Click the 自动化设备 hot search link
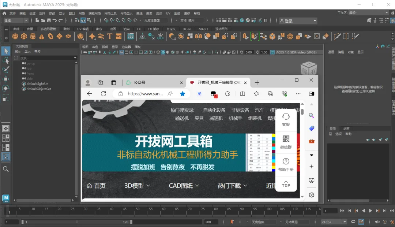Image resolution: width=395 pixels, height=227 pixels. [x=214, y=110]
